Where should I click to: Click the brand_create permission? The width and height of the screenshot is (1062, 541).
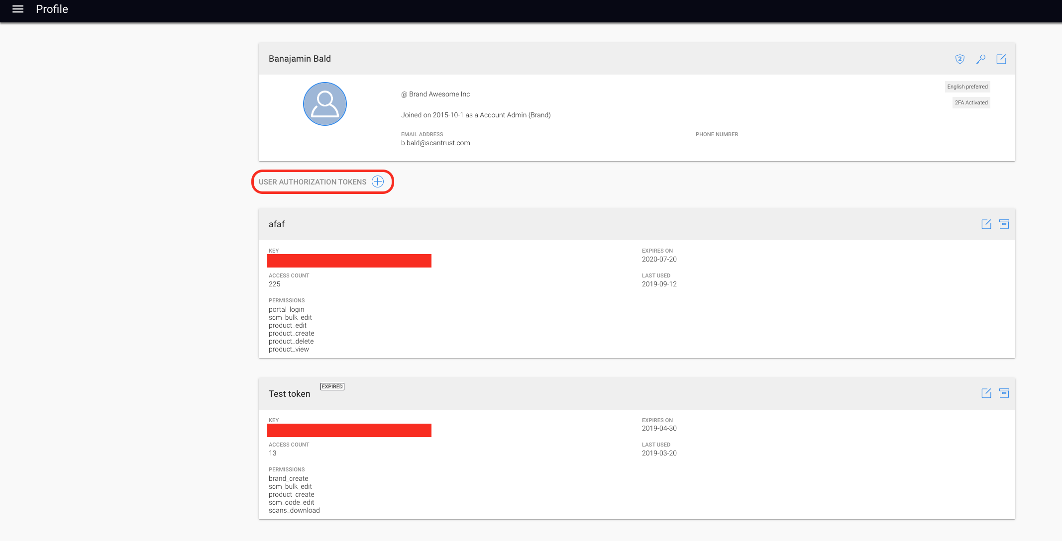coord(288,478)
